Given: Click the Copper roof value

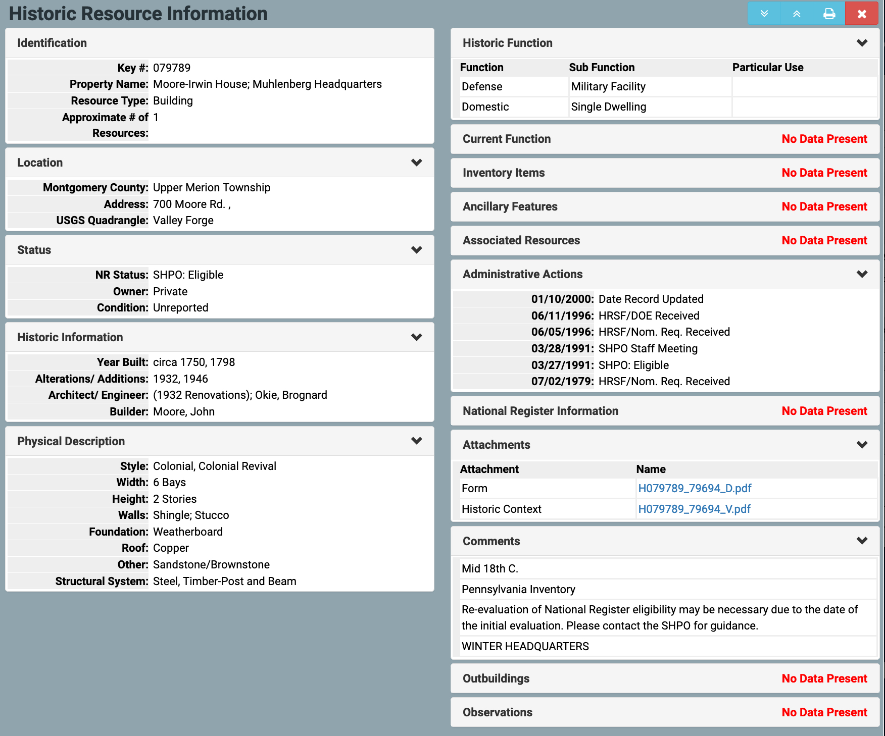Looking at the screenshot, I should coord(171,548).
